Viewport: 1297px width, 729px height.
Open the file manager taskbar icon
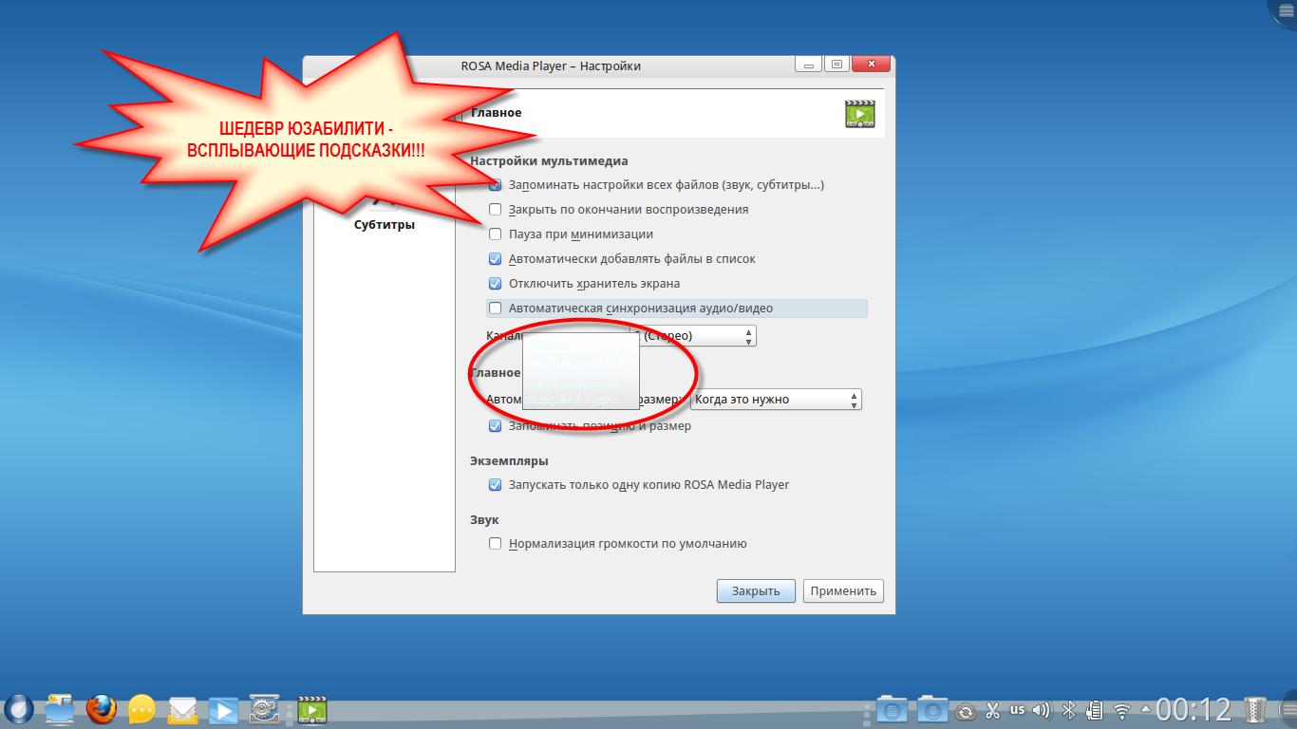point(60,708)
